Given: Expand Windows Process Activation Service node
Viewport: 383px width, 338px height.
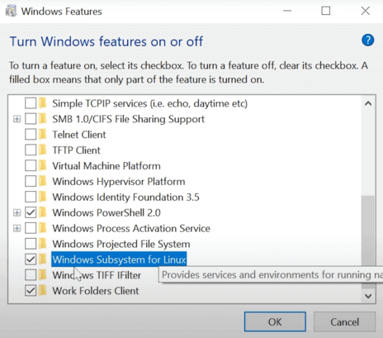Looking at the screenshot, I should tap(17, 228).
